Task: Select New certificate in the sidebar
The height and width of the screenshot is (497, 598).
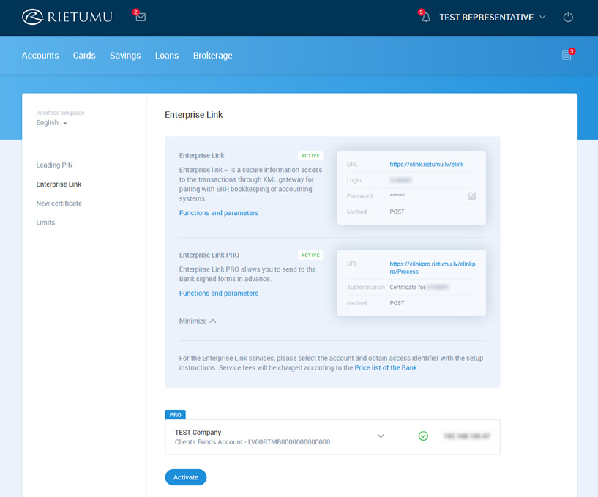Action: tap(59, 203)
